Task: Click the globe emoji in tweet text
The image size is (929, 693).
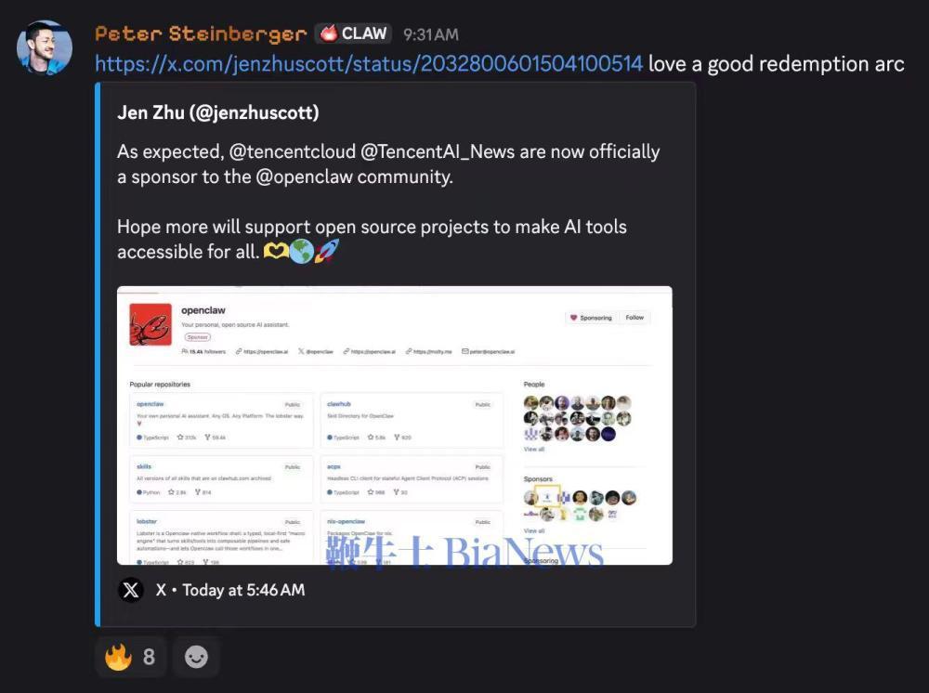Action: click(302, 251)
